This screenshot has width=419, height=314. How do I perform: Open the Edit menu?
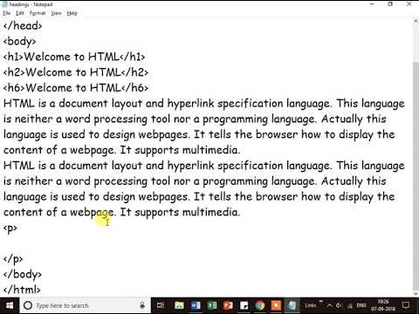click(x=20, y=13)
